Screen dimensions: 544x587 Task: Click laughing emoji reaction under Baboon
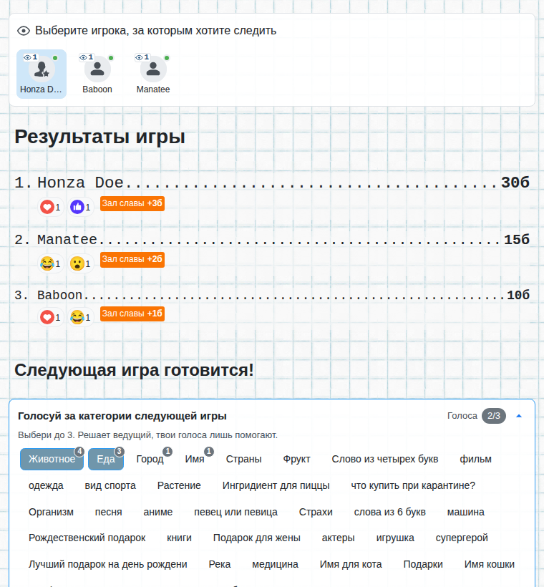coord(80,317)
